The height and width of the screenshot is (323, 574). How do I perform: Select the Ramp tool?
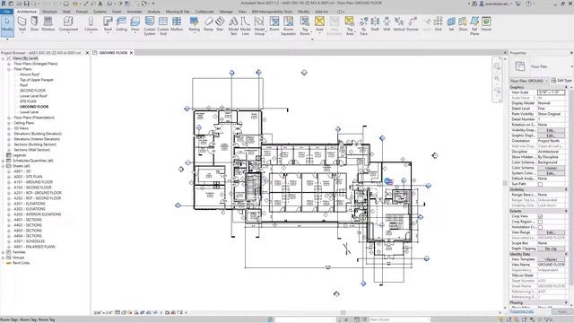(208, 24)
